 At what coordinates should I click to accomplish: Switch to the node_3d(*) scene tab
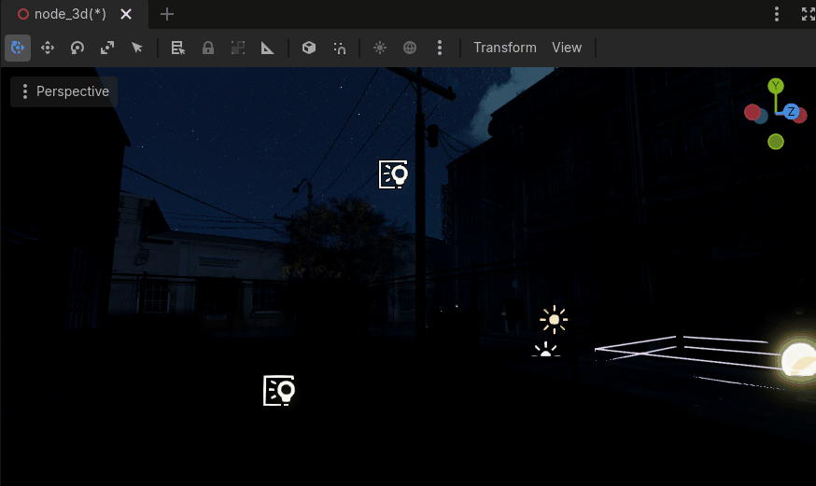[x=70, y=14]
